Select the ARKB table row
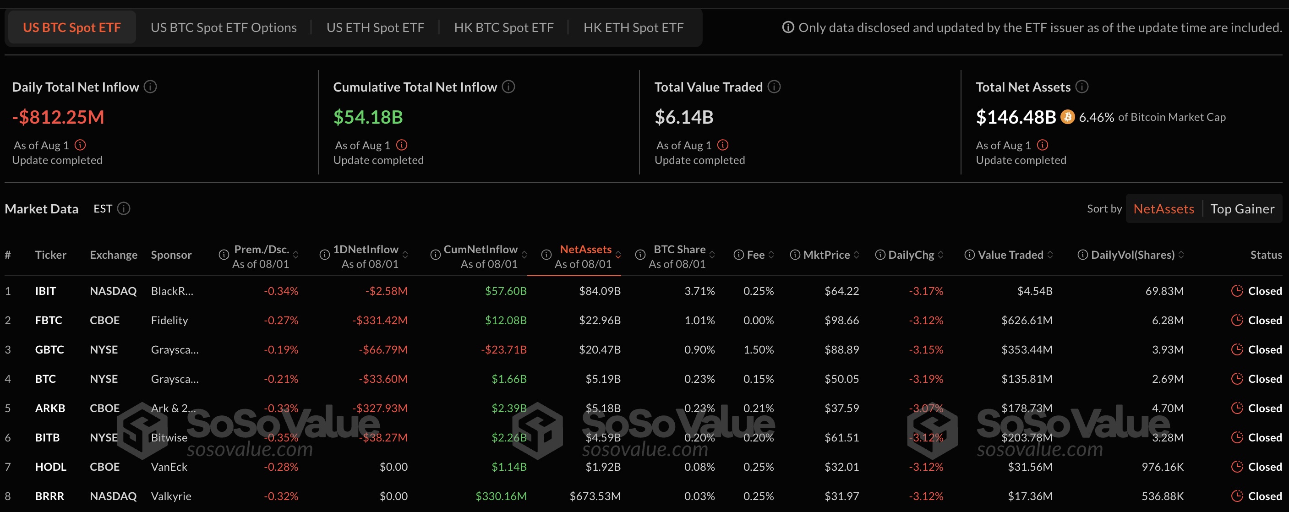The width and height of the screenshot is (1289, 512). (50, 408)
